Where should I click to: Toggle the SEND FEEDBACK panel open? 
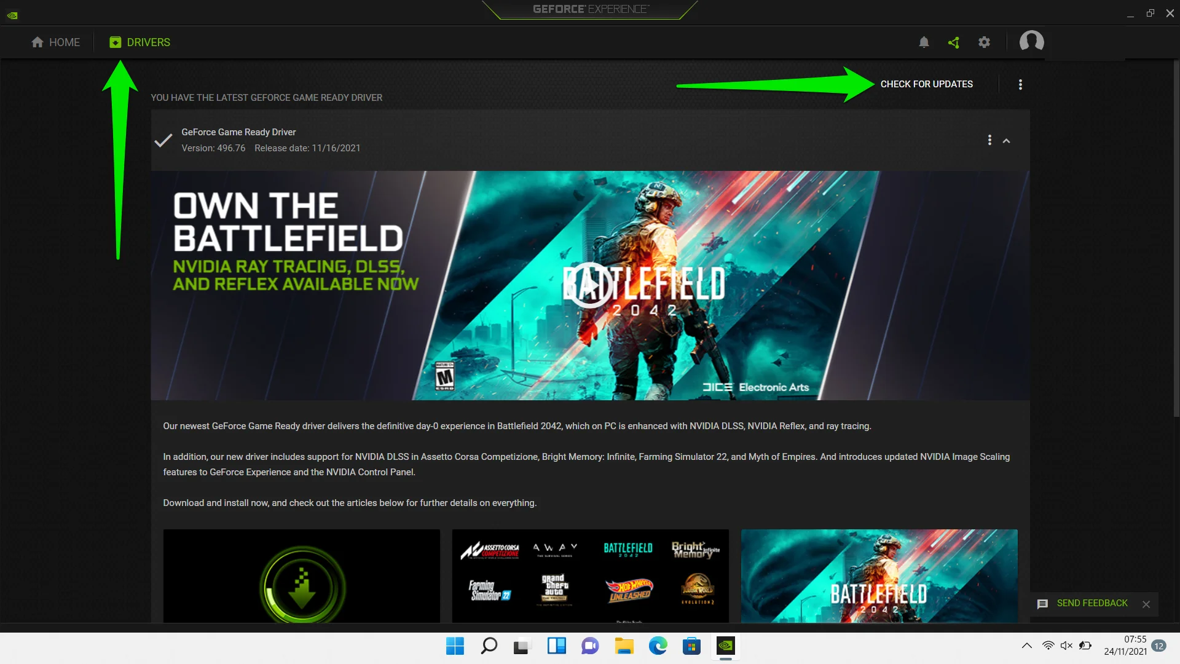click(x=1093, y=603)
